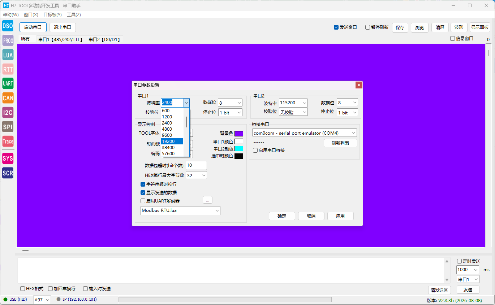Click the 刷新列表 button

point(340,143)
